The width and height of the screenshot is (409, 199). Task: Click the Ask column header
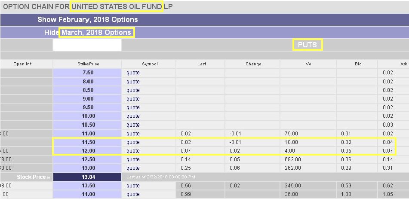coord(403,64)
